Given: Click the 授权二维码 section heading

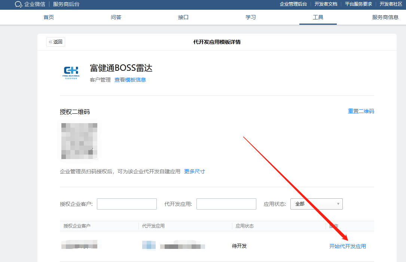Looking at the screenshot, I should [x=75, y=112].
